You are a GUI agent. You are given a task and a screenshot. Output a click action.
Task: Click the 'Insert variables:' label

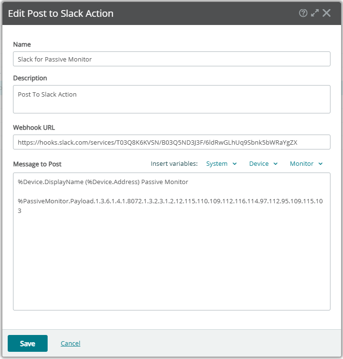174,164
